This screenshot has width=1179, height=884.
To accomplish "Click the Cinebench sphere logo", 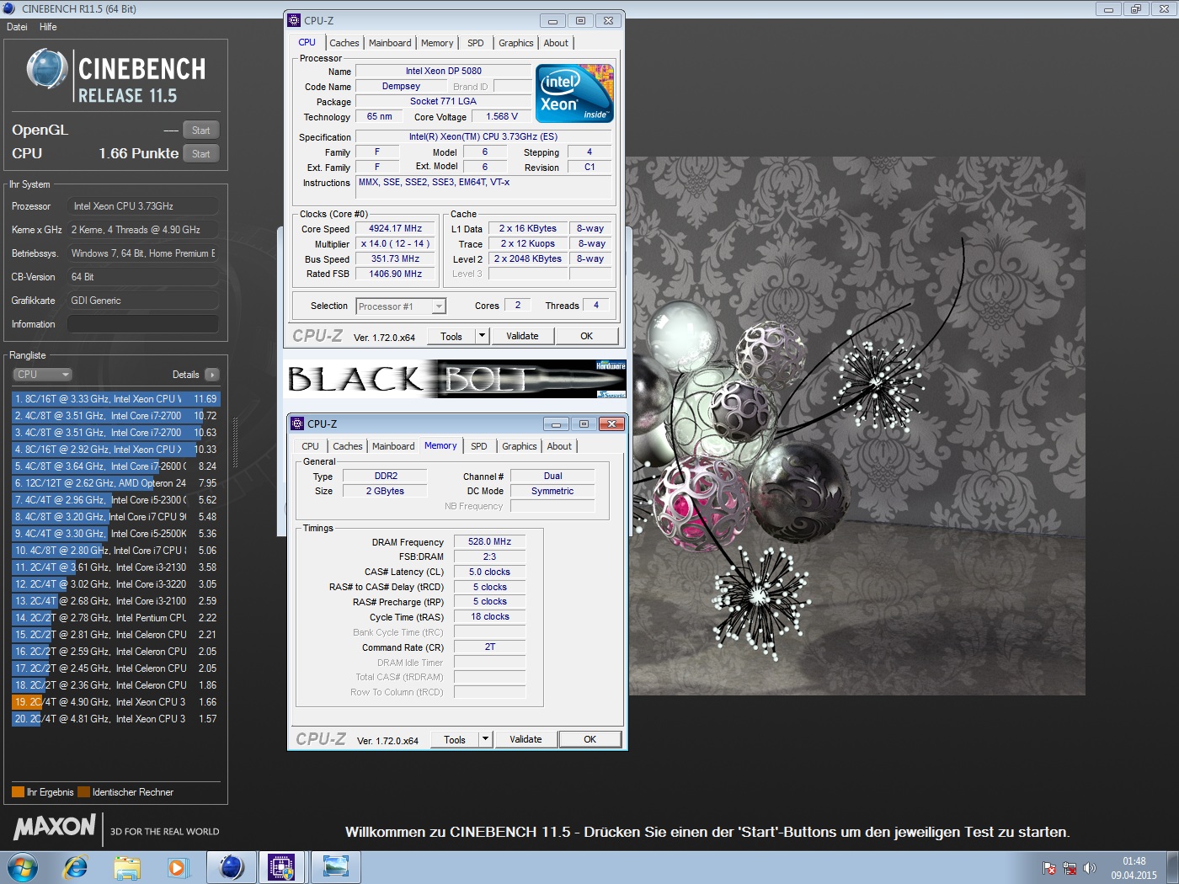I will tap(47, 70).
